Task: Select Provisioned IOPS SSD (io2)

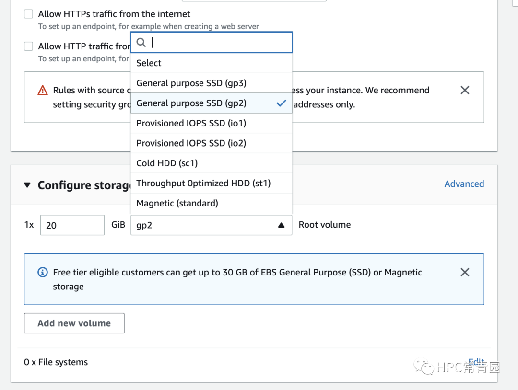Action: (x=191, y=143)
